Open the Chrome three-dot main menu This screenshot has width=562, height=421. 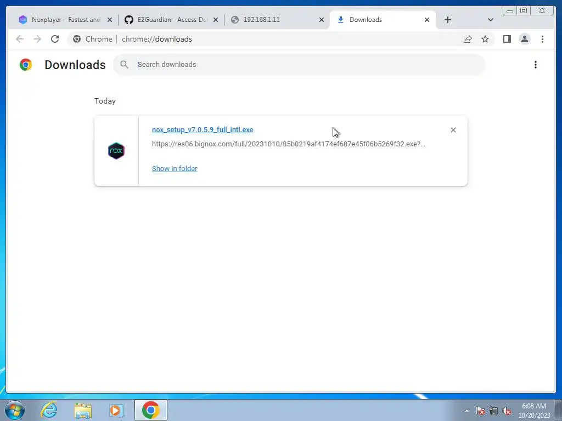[542, 39]
